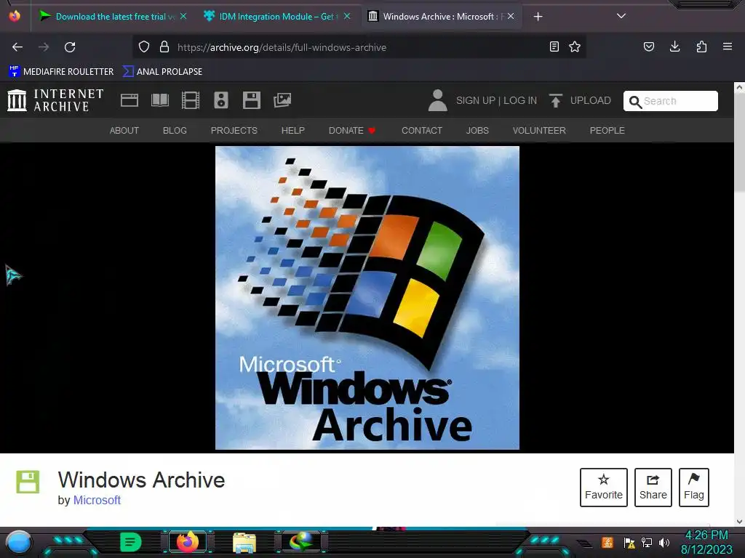Open the green notes app on taskbar
The height and width of the screenshot is (558, 745).
[131, 542]
